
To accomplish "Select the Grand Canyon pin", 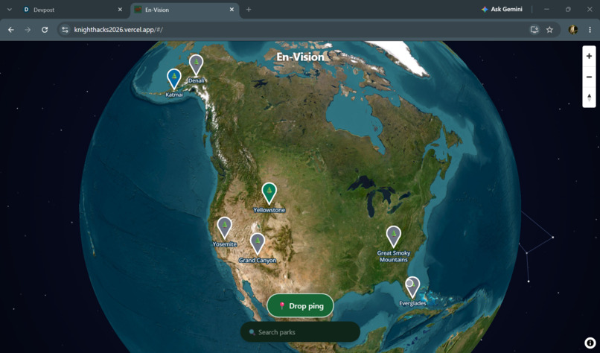I will [258, 243].
